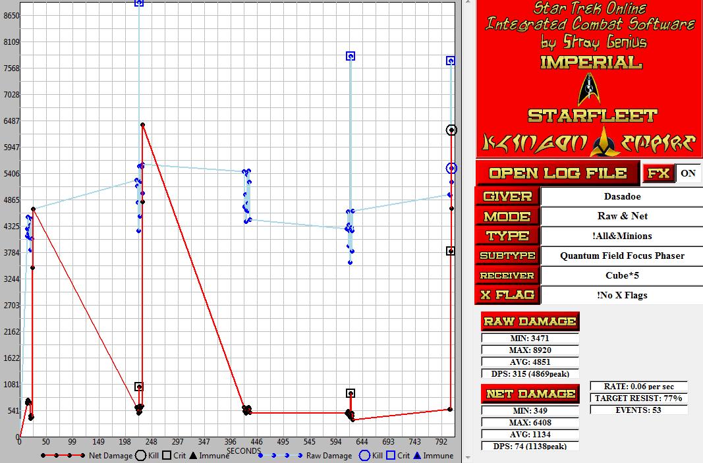Screen dimensions: 703x463
Task: Click the RAW DAMAGE header
Action: pos(530,321)
